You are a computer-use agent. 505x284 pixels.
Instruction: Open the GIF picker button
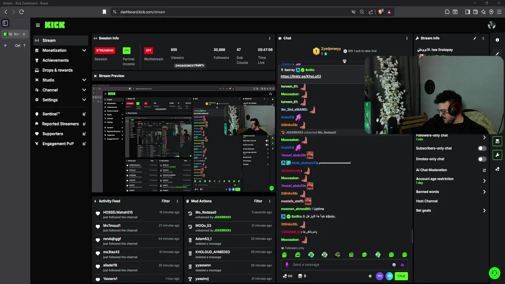tap(389, 276)
